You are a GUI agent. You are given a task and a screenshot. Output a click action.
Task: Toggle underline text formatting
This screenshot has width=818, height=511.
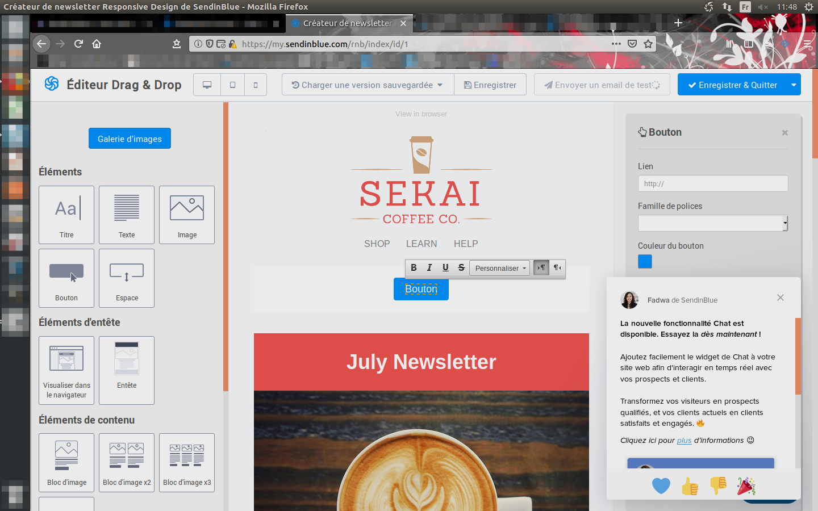[445, 267]
